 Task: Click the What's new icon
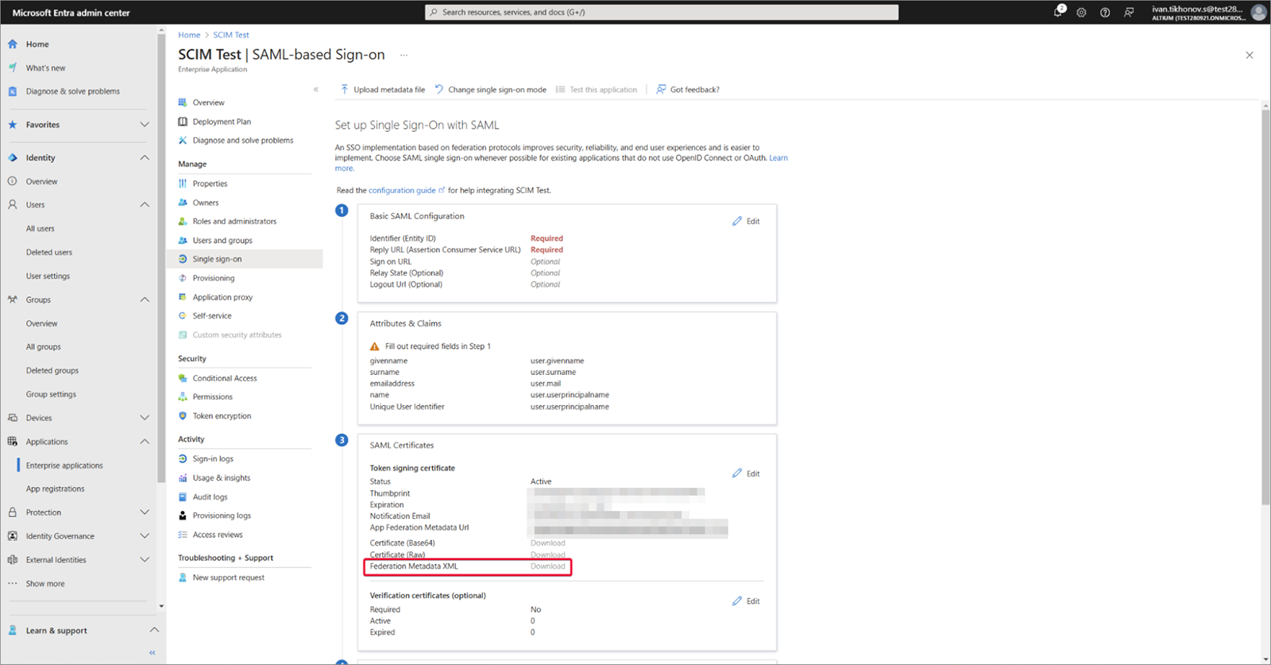pos(13,68)
